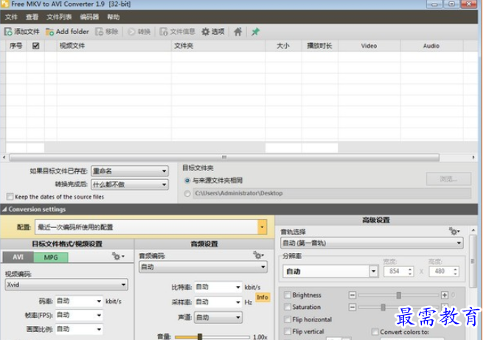Click the video file (视频文件) column header
486x340 pixels.
pyautogui.click(x=114, y=46)
